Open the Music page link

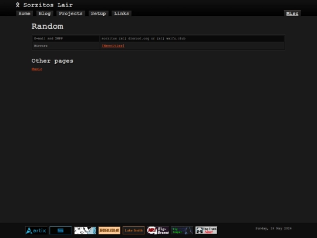[x=37, y=69]
